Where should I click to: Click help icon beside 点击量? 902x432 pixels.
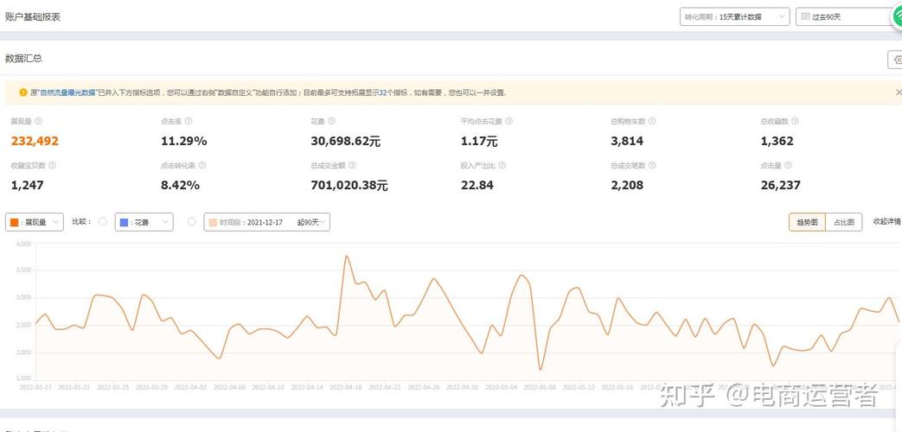point(788,165)
